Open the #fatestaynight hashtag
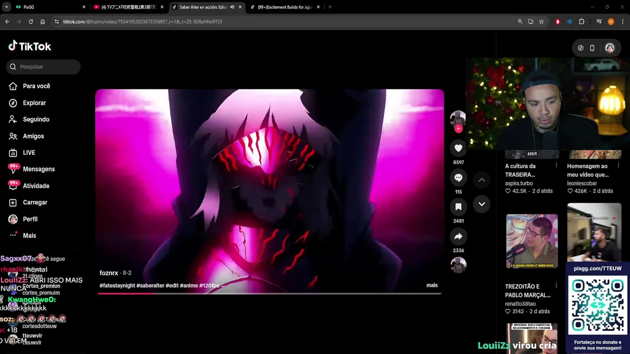This screenshot has height=354, width=630. coord(117,286)
